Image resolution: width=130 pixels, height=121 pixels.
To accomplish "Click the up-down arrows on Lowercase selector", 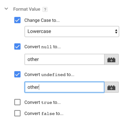I will (116, 31).
